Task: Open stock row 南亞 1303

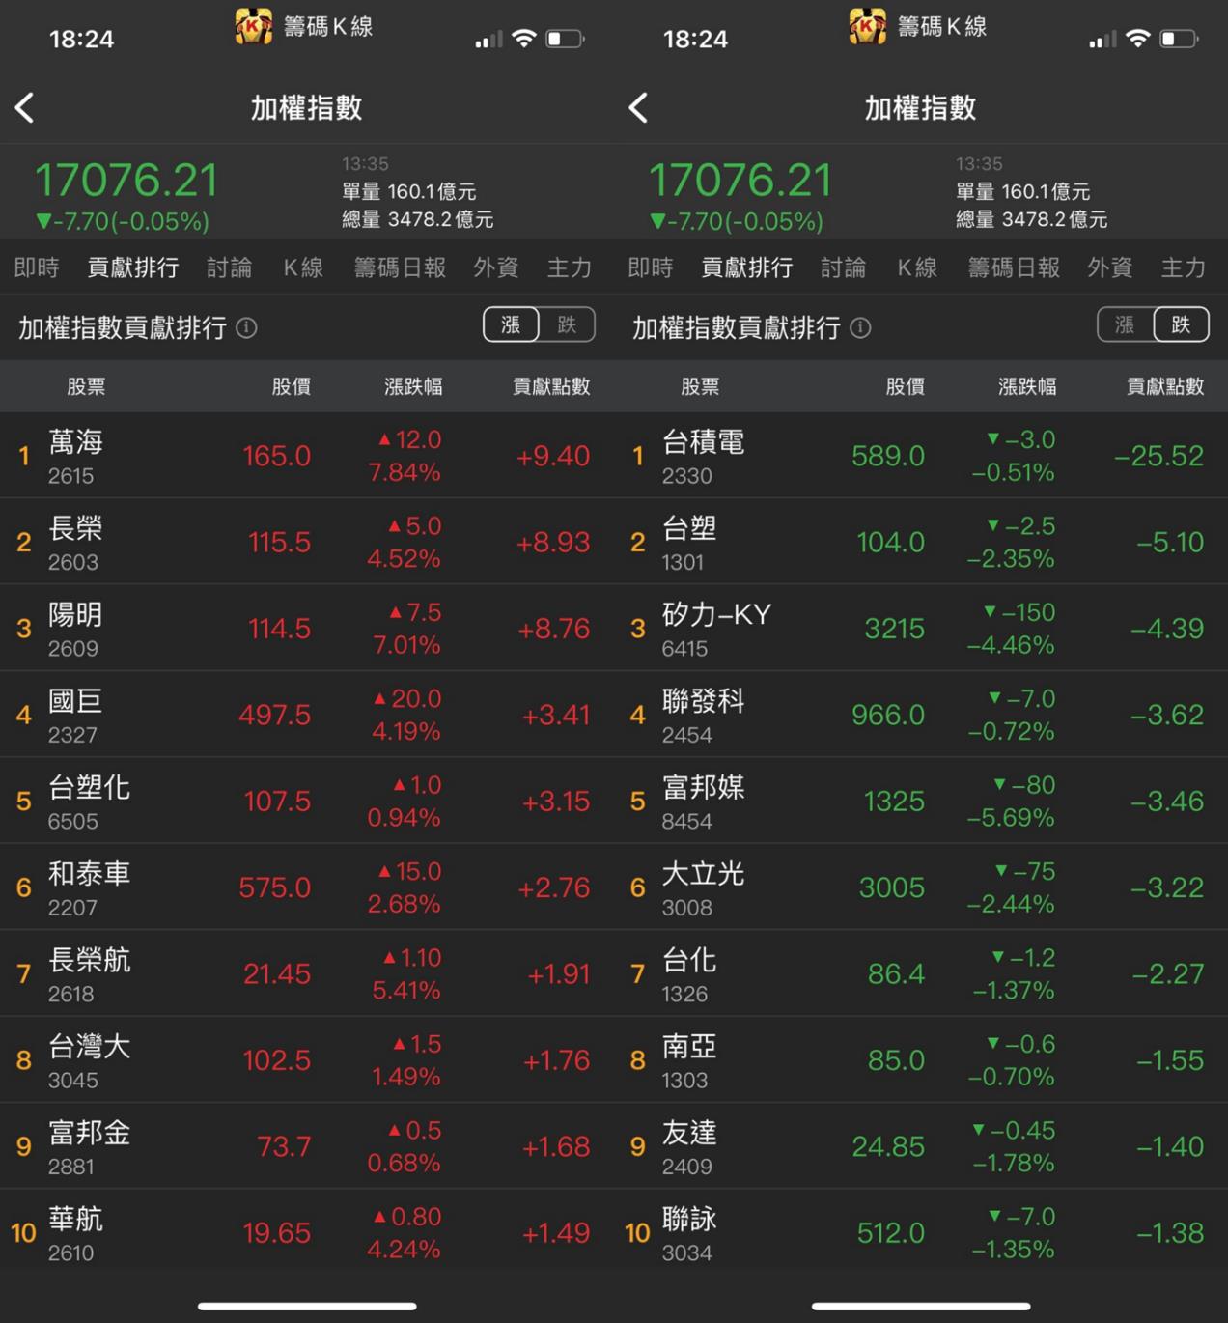Action: click(x=921, y=1059)
